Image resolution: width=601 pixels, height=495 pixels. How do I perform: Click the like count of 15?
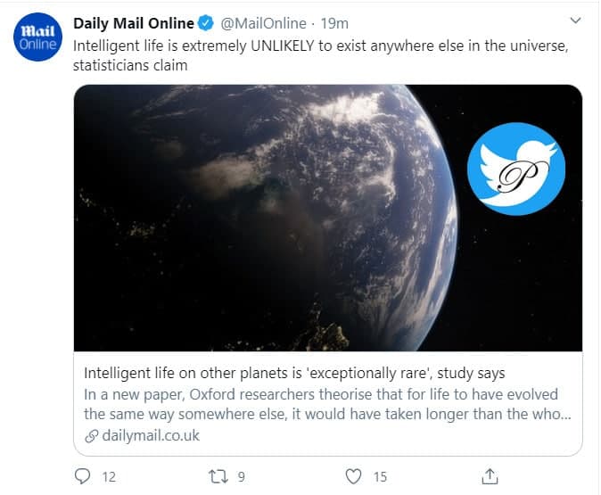(380, 477)
